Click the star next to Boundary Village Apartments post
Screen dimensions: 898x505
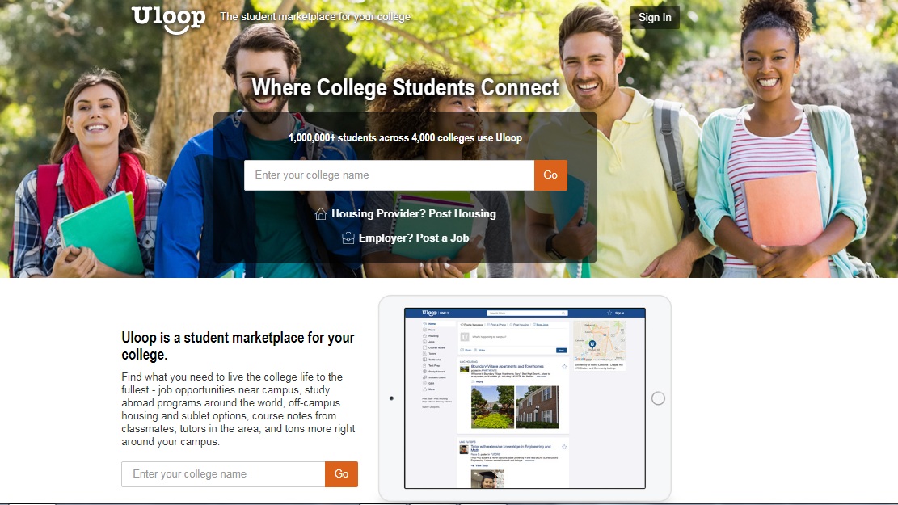click(564, 367)
